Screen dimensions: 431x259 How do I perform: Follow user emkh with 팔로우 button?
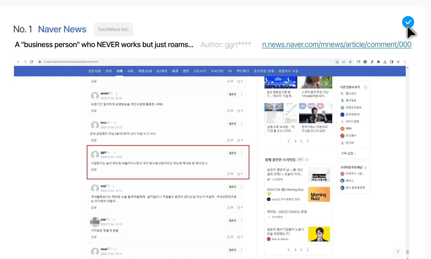tap(233, 94)
